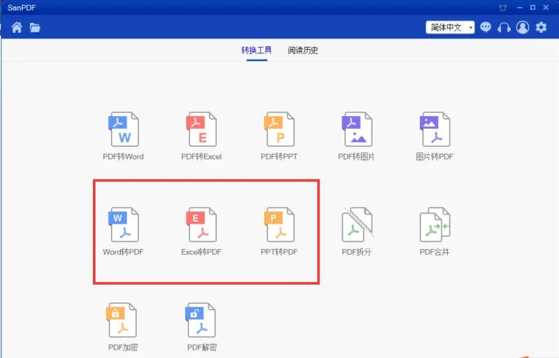The width and height of the screenshot is (559, 358).
Task: Select the PDF转图片 tool icon
Action: point(357,129)
